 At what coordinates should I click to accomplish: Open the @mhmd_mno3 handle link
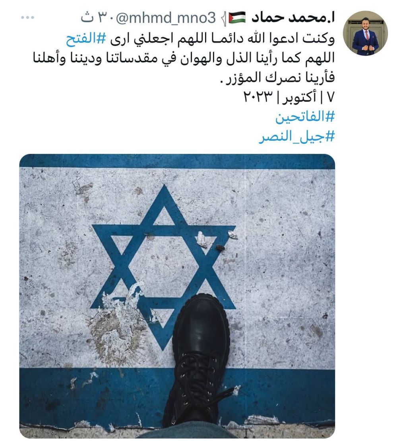(165, 18)
